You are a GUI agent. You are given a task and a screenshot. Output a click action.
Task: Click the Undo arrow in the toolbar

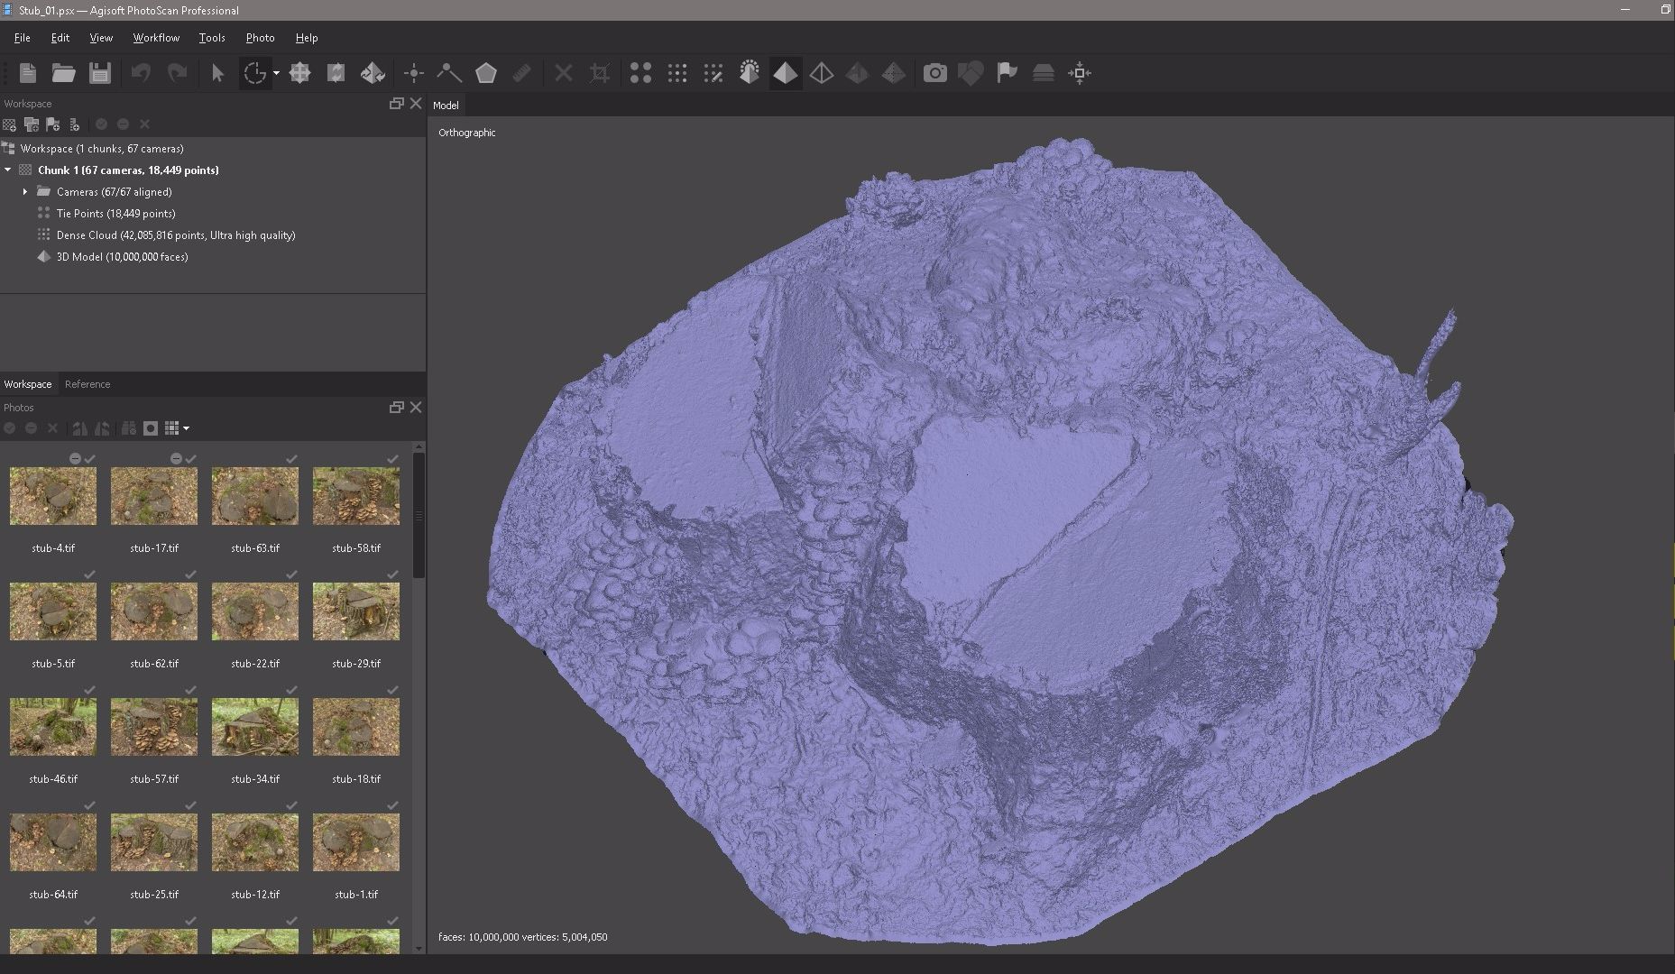141,73
